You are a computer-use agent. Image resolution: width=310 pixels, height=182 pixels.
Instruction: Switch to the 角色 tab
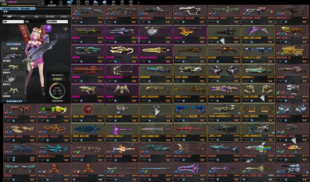click(x=23, y=17)
